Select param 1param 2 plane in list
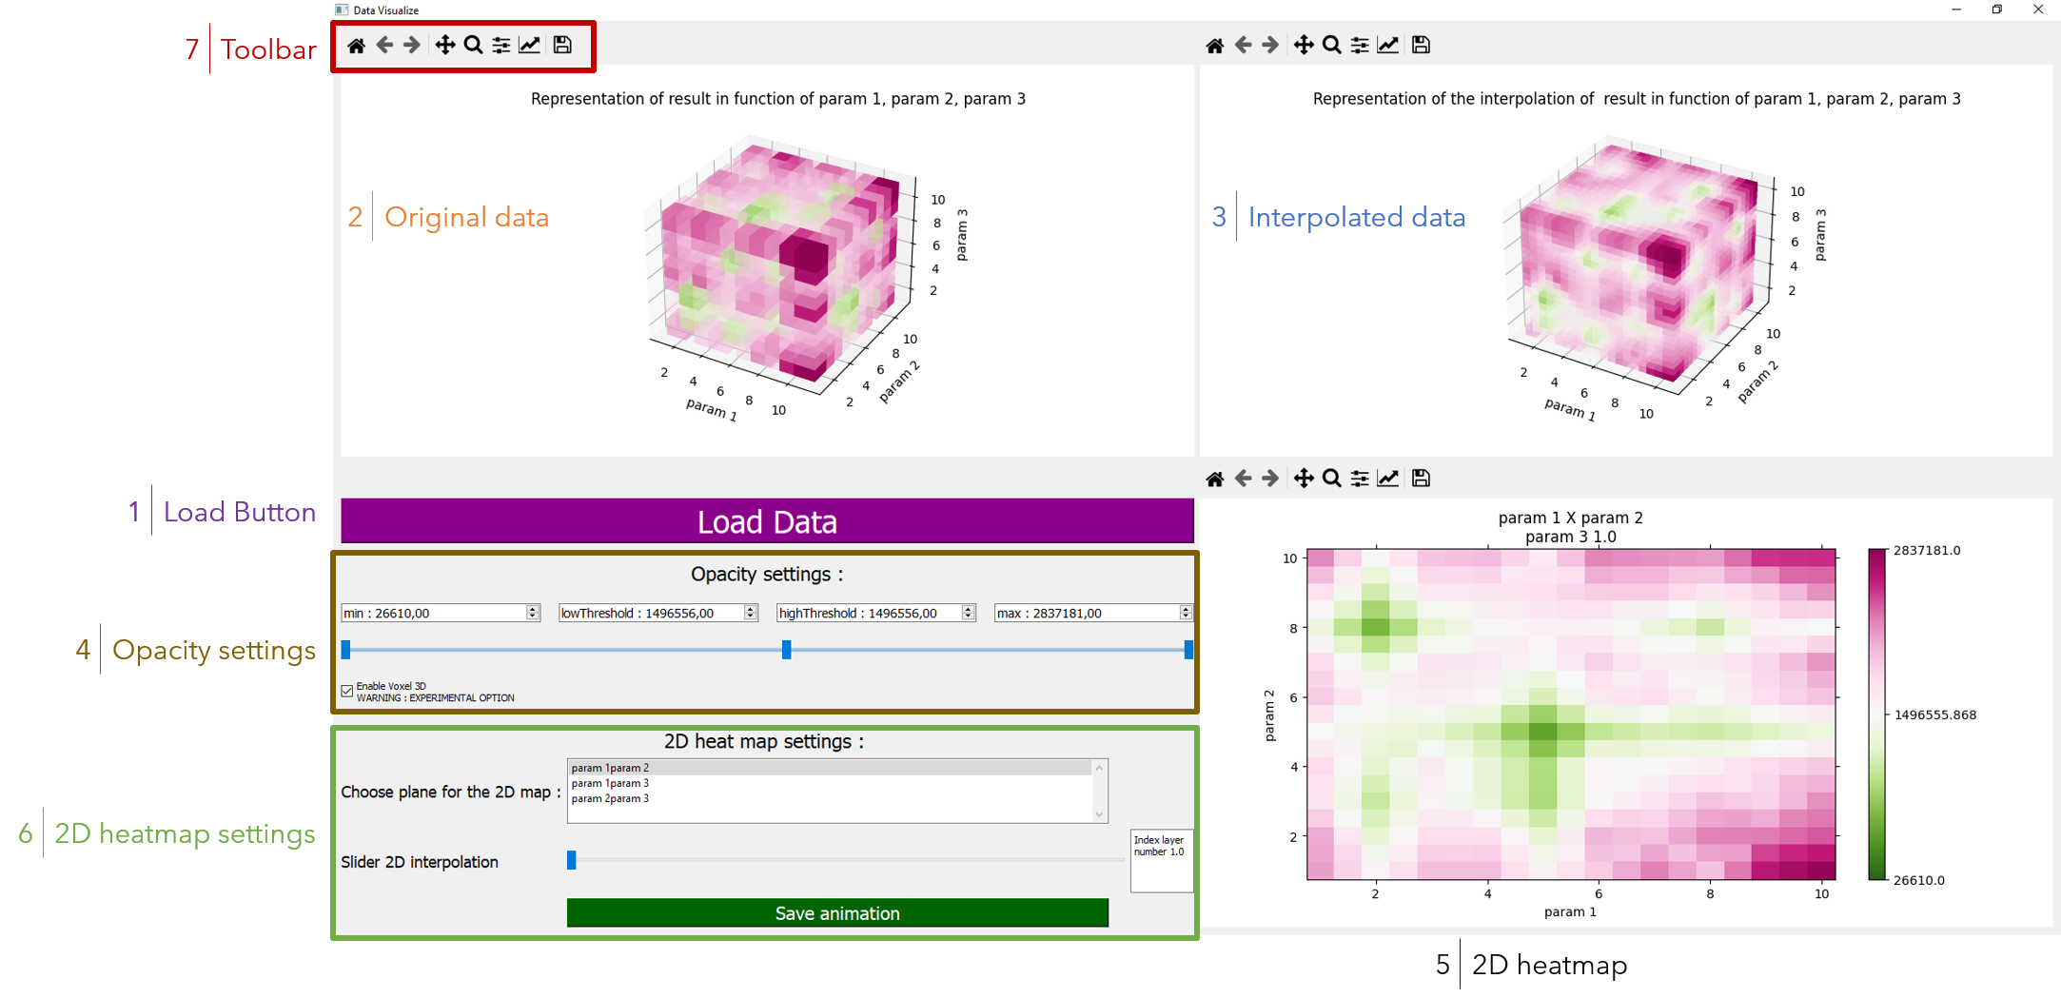Viewport: 2061px width, 998px height. point(830,768)
